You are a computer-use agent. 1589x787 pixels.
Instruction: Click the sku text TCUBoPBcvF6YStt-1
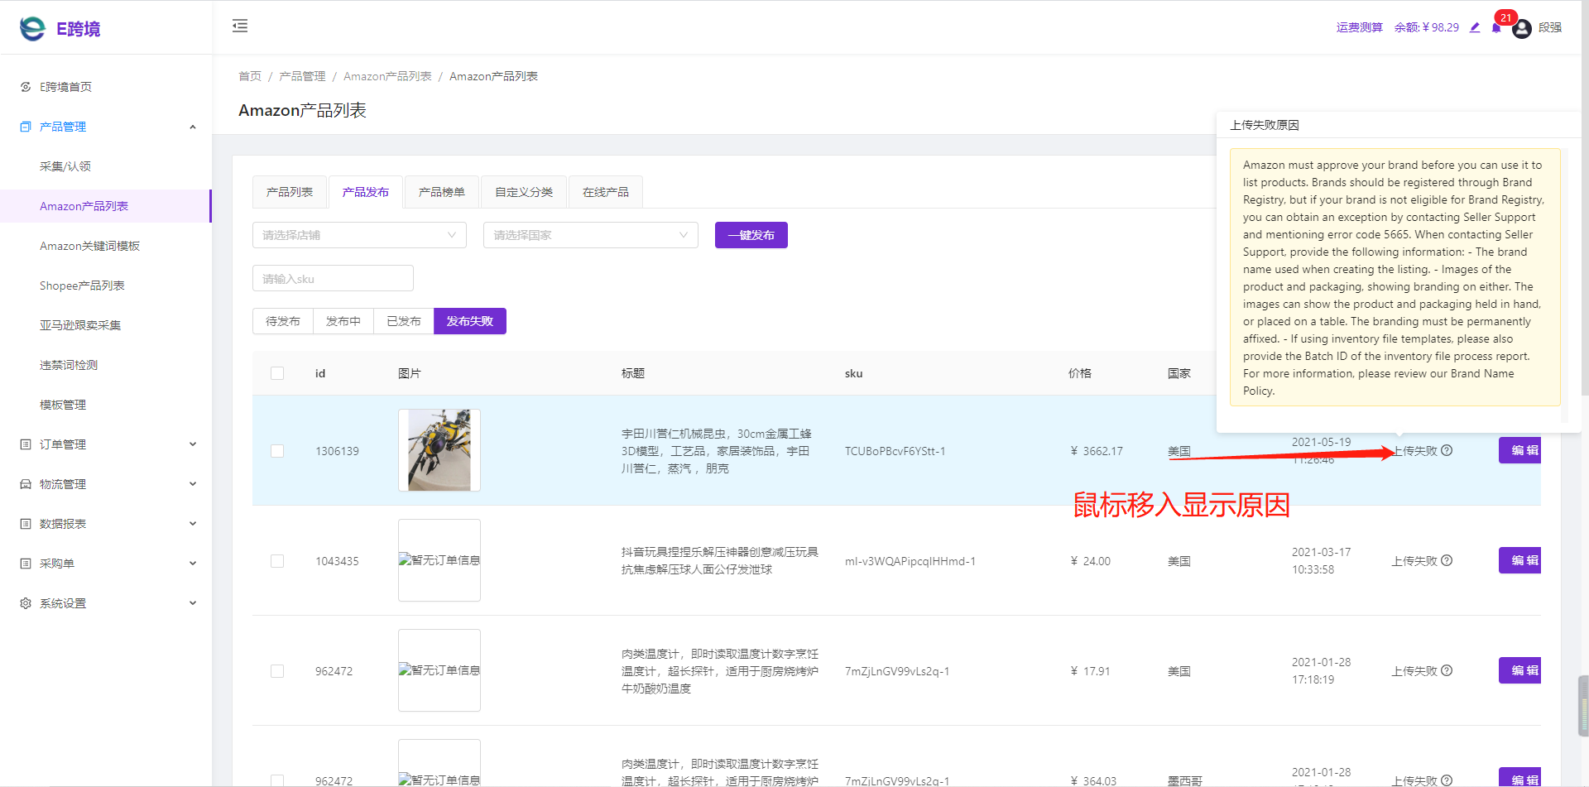(x=895, y=451)
